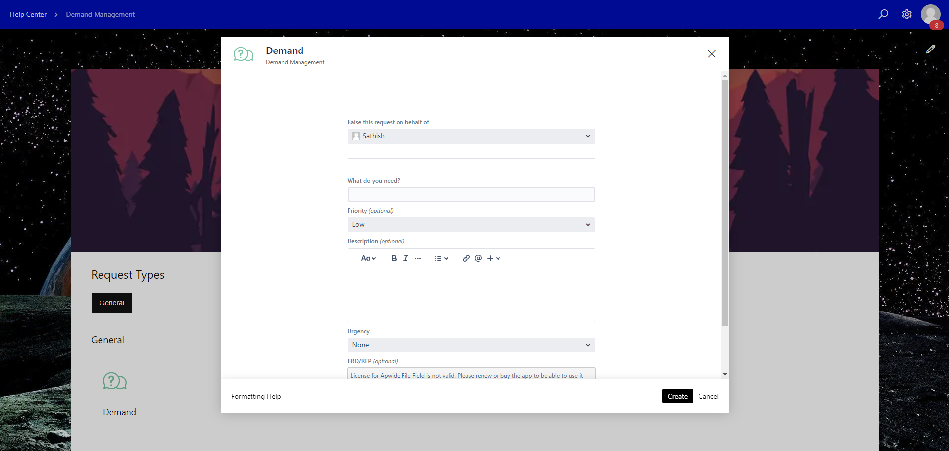Viewport: 949px width, 451px height.
Task: Open more formatting options with the ellipsis icon
Action: (418, 258)
